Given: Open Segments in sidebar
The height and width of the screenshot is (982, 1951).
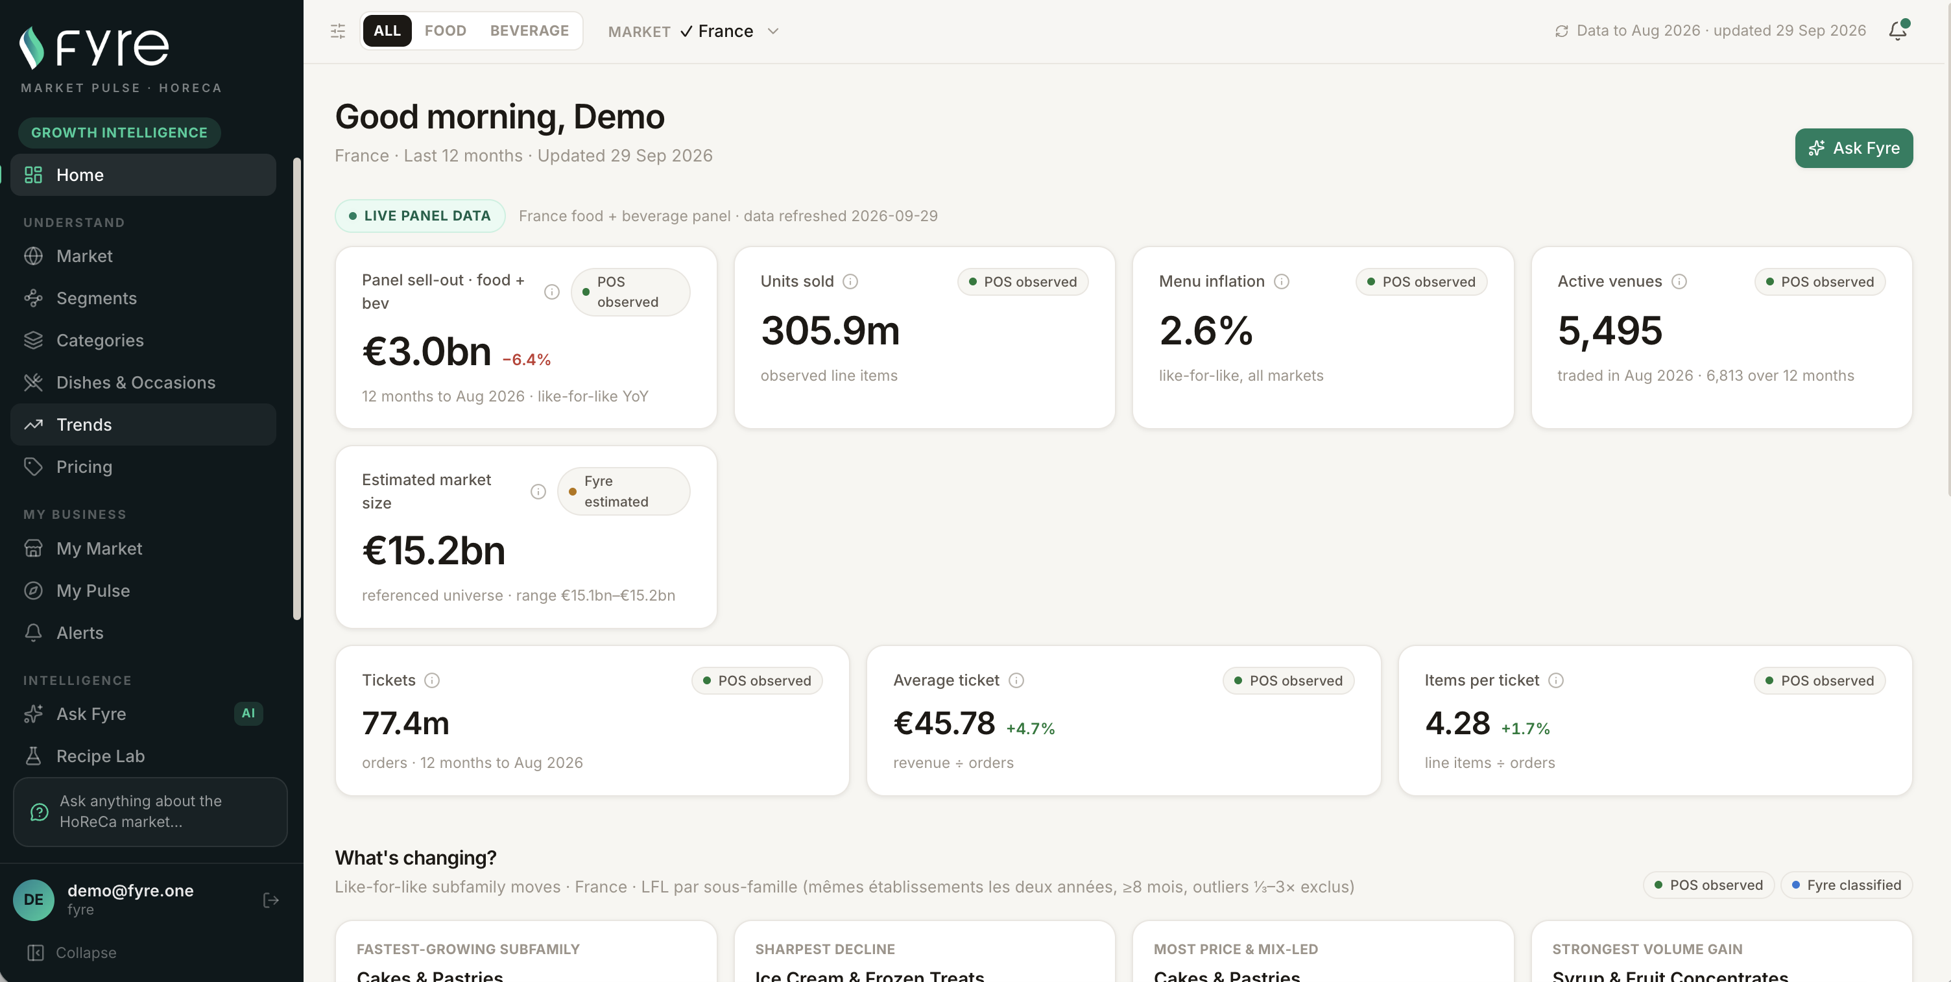Looking at the screenshot, I should click(x=143, y=298).
